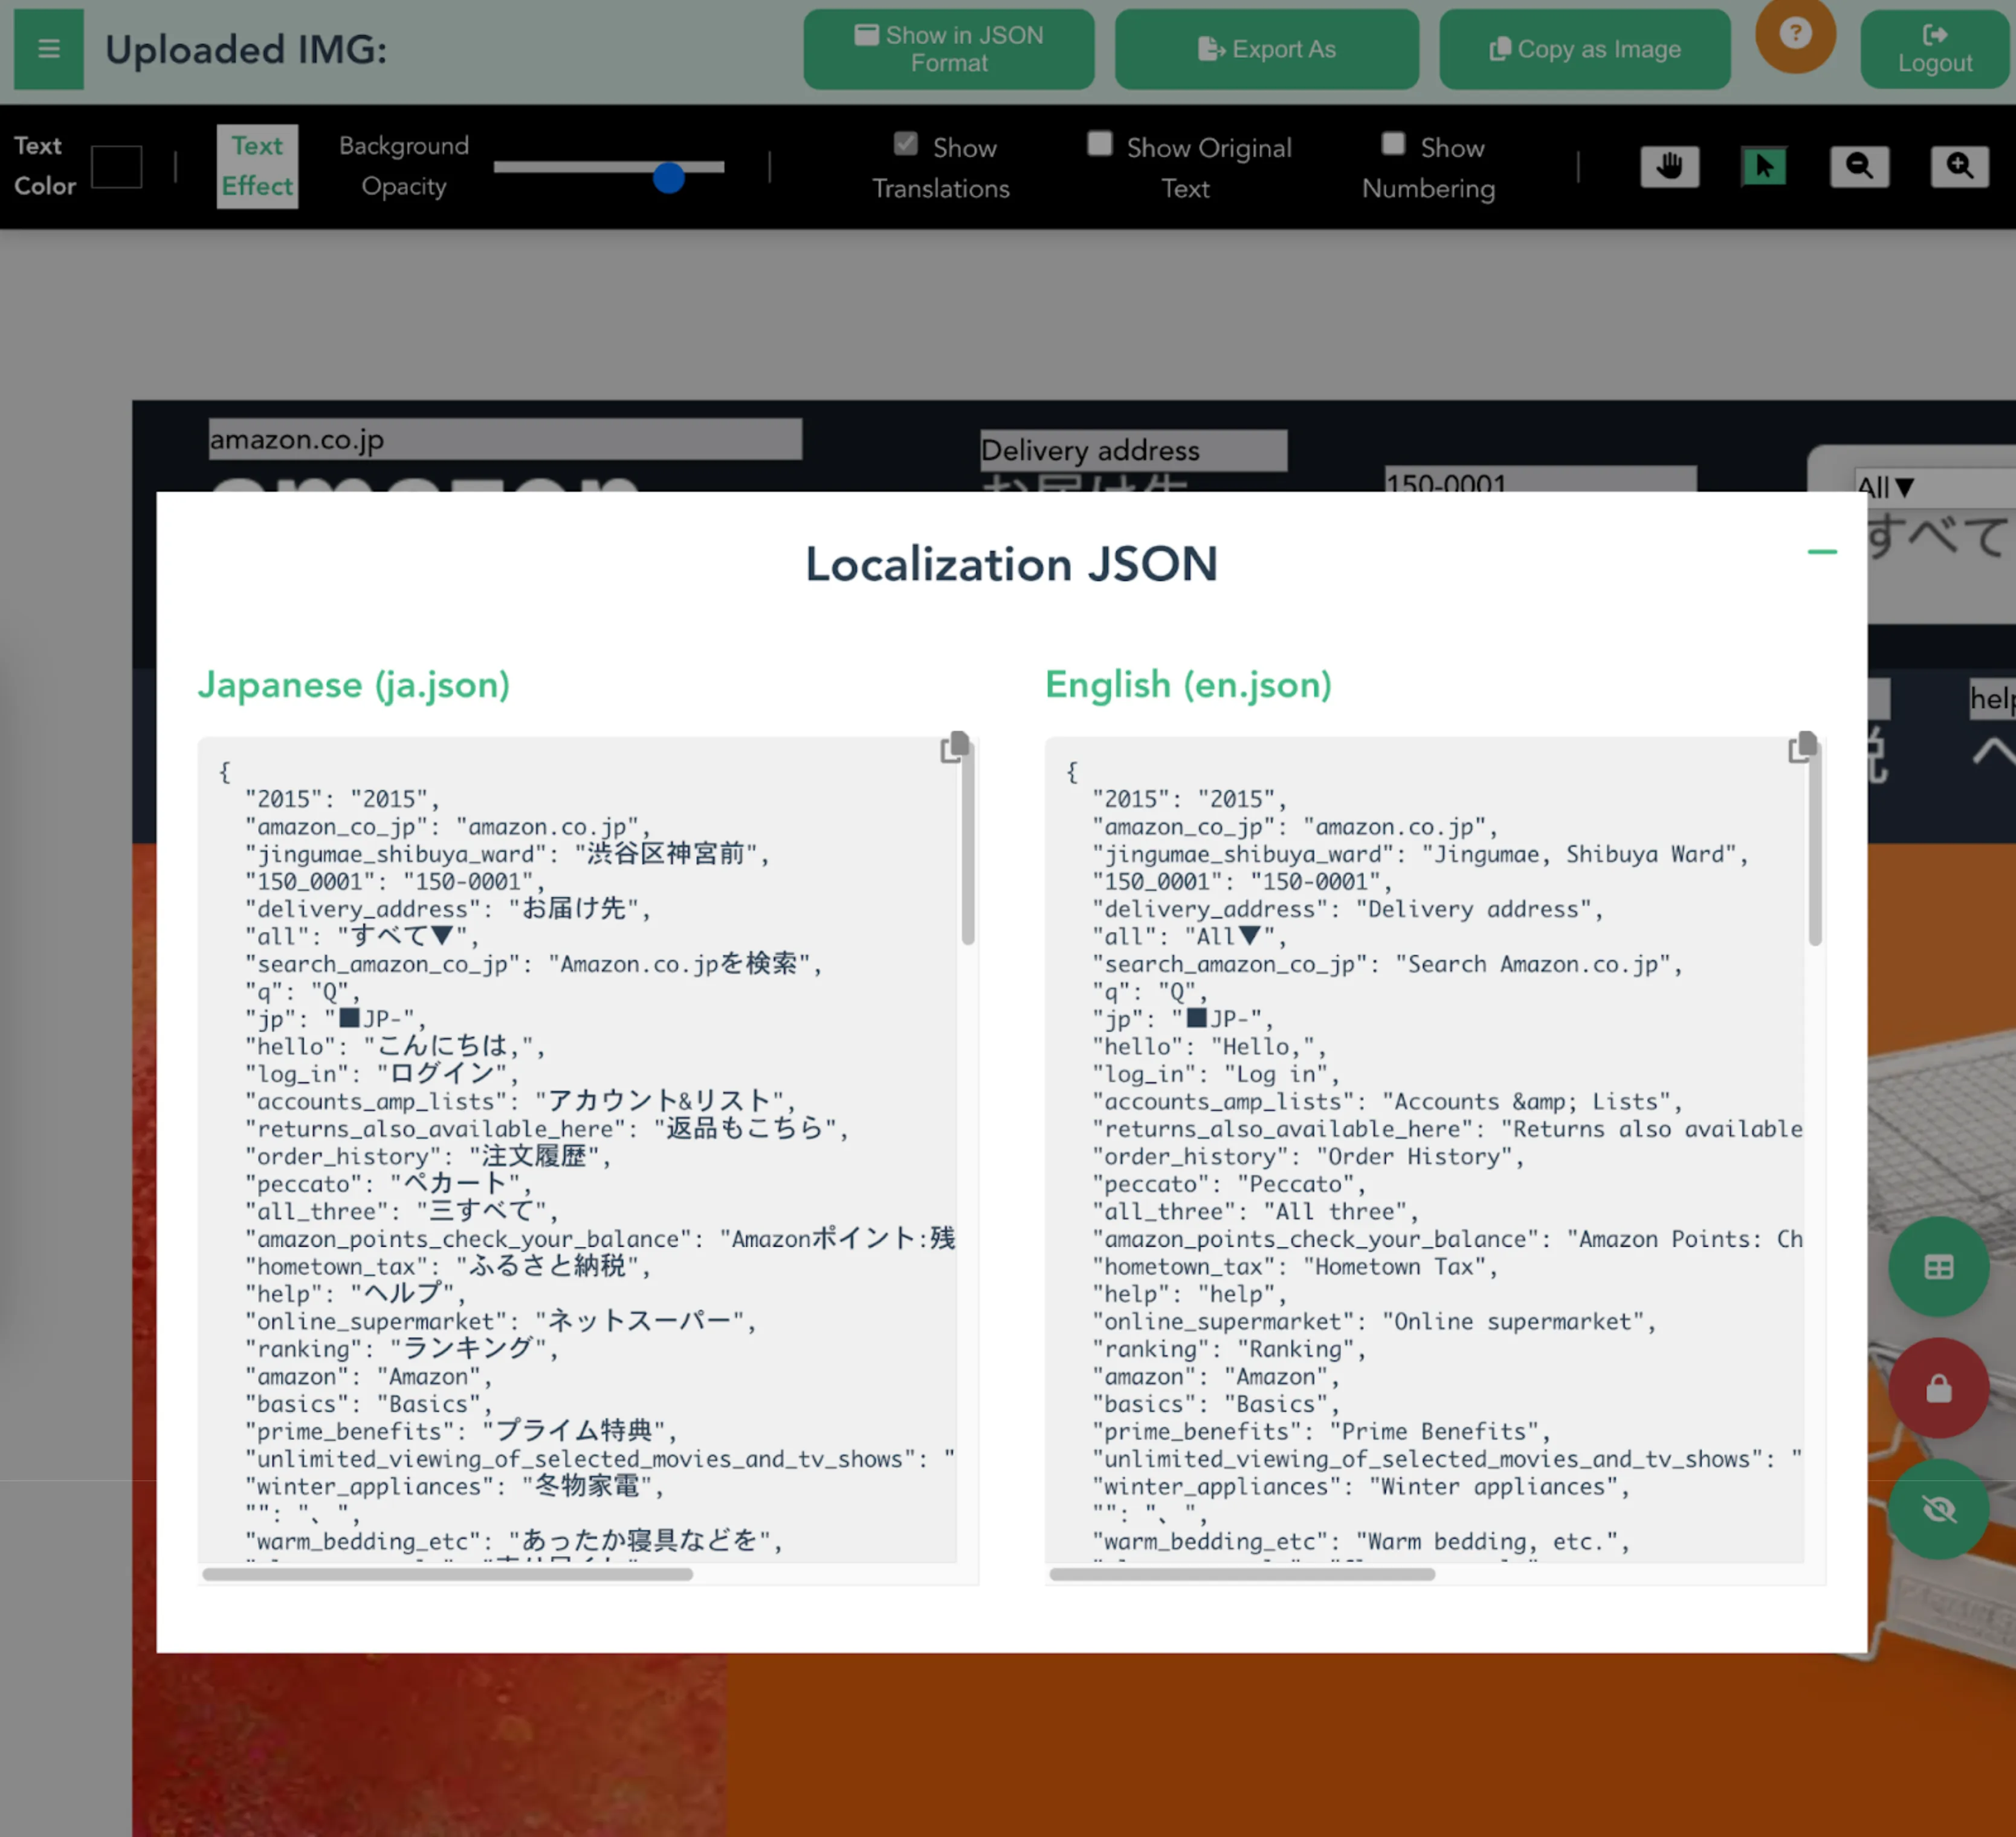Image resolution: width=2016 pixels, height=1837 pixels.
Task: Uncheck Show Translations checkbox
Action: pyautogui.click(x=906, y=144)
